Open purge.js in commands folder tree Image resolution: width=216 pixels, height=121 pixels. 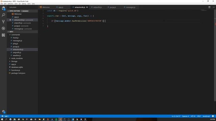[16, 46]
